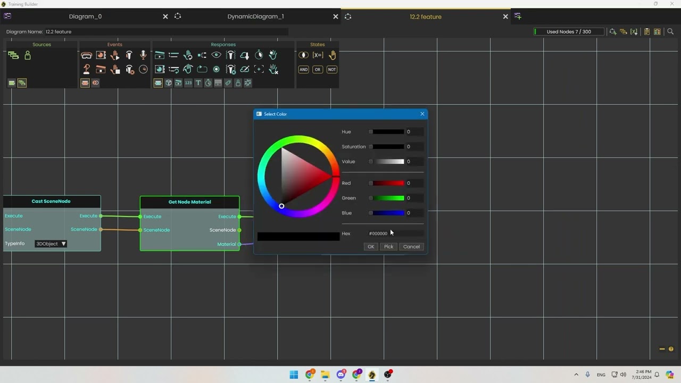Screen dimensions: 681x383
Task: Click the Red channel slider
Action: tap(387, 184)
